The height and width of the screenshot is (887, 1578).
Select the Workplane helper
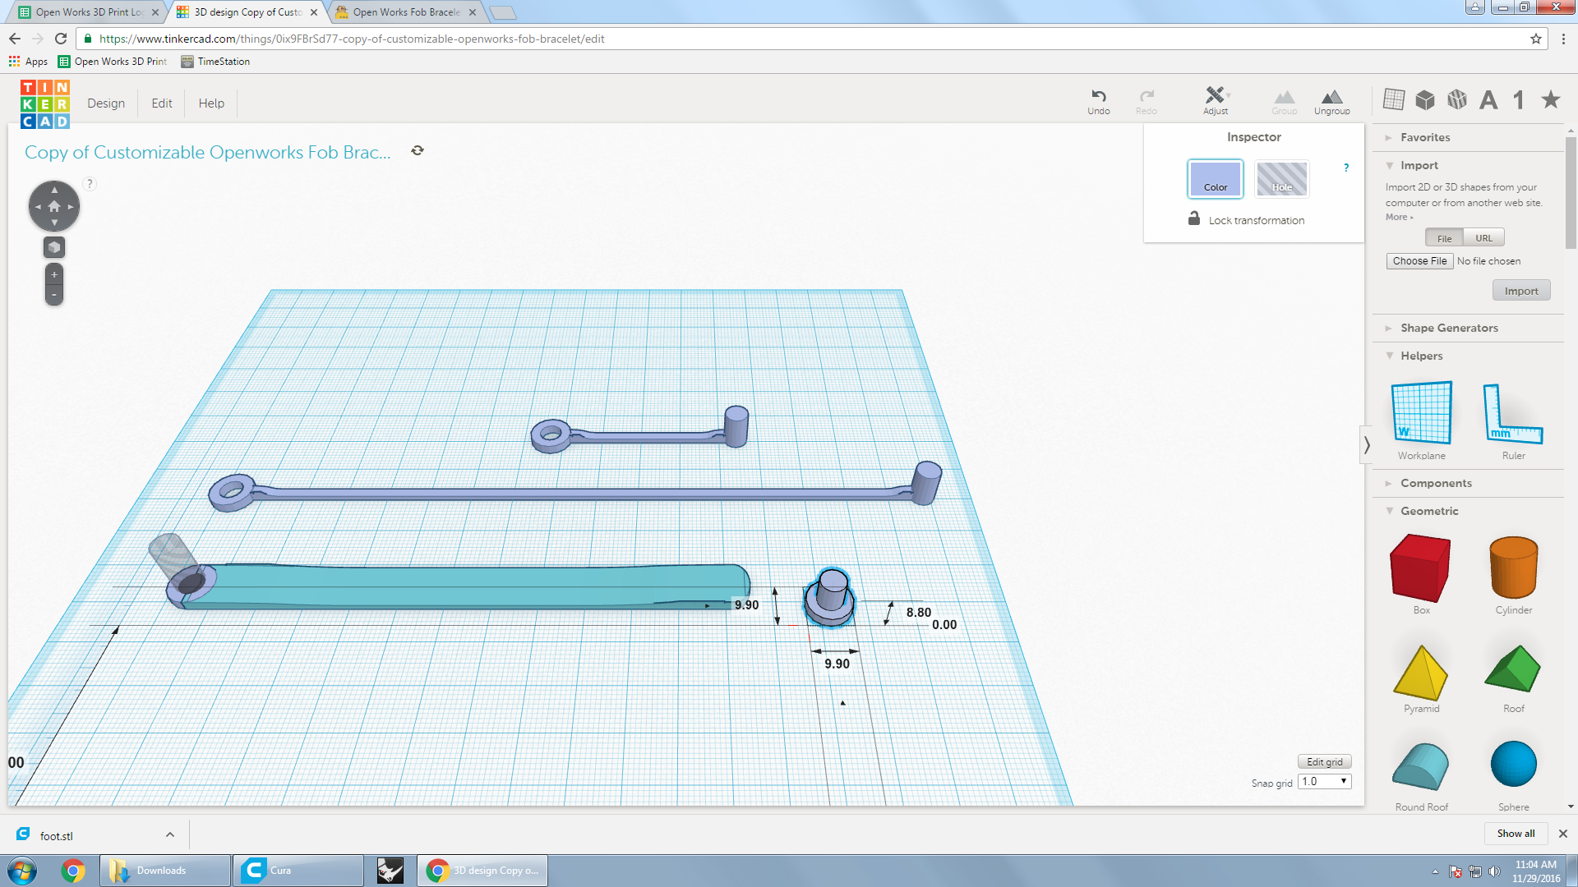tap(1421, 420)
